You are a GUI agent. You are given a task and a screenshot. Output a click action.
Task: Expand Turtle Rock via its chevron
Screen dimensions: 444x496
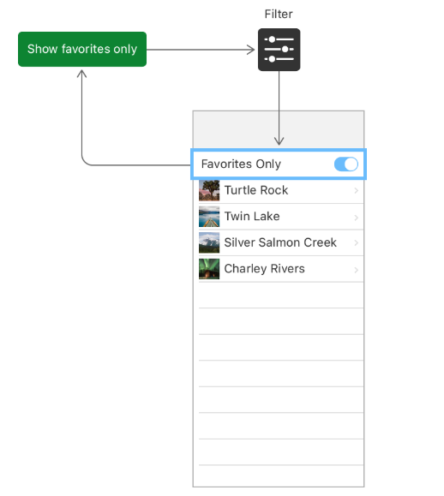pyautogui.click(x=356, y=190)
